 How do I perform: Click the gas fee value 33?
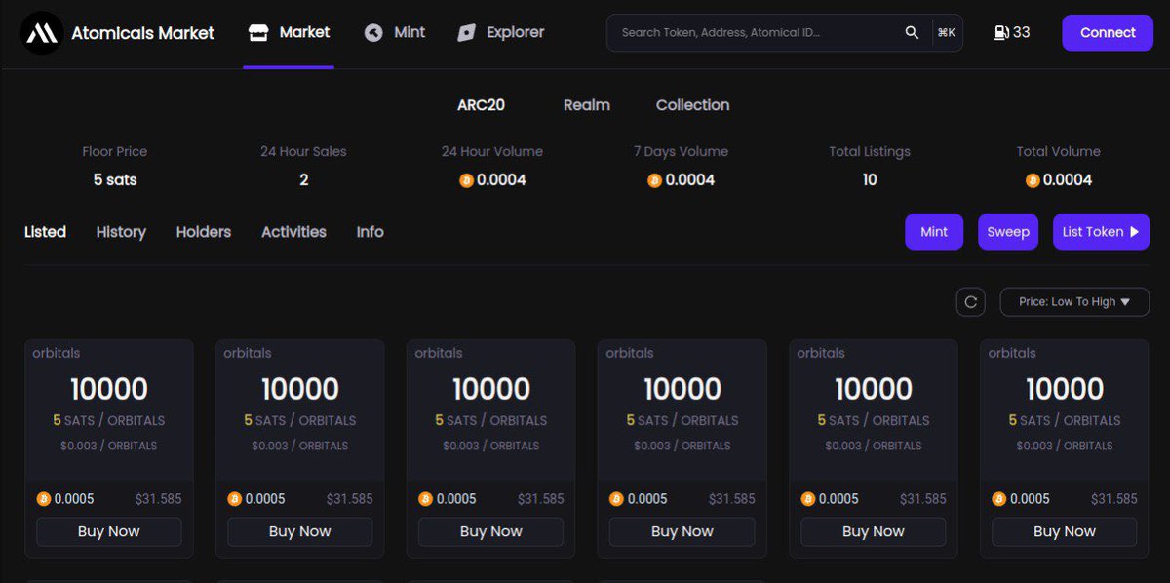1022,33
